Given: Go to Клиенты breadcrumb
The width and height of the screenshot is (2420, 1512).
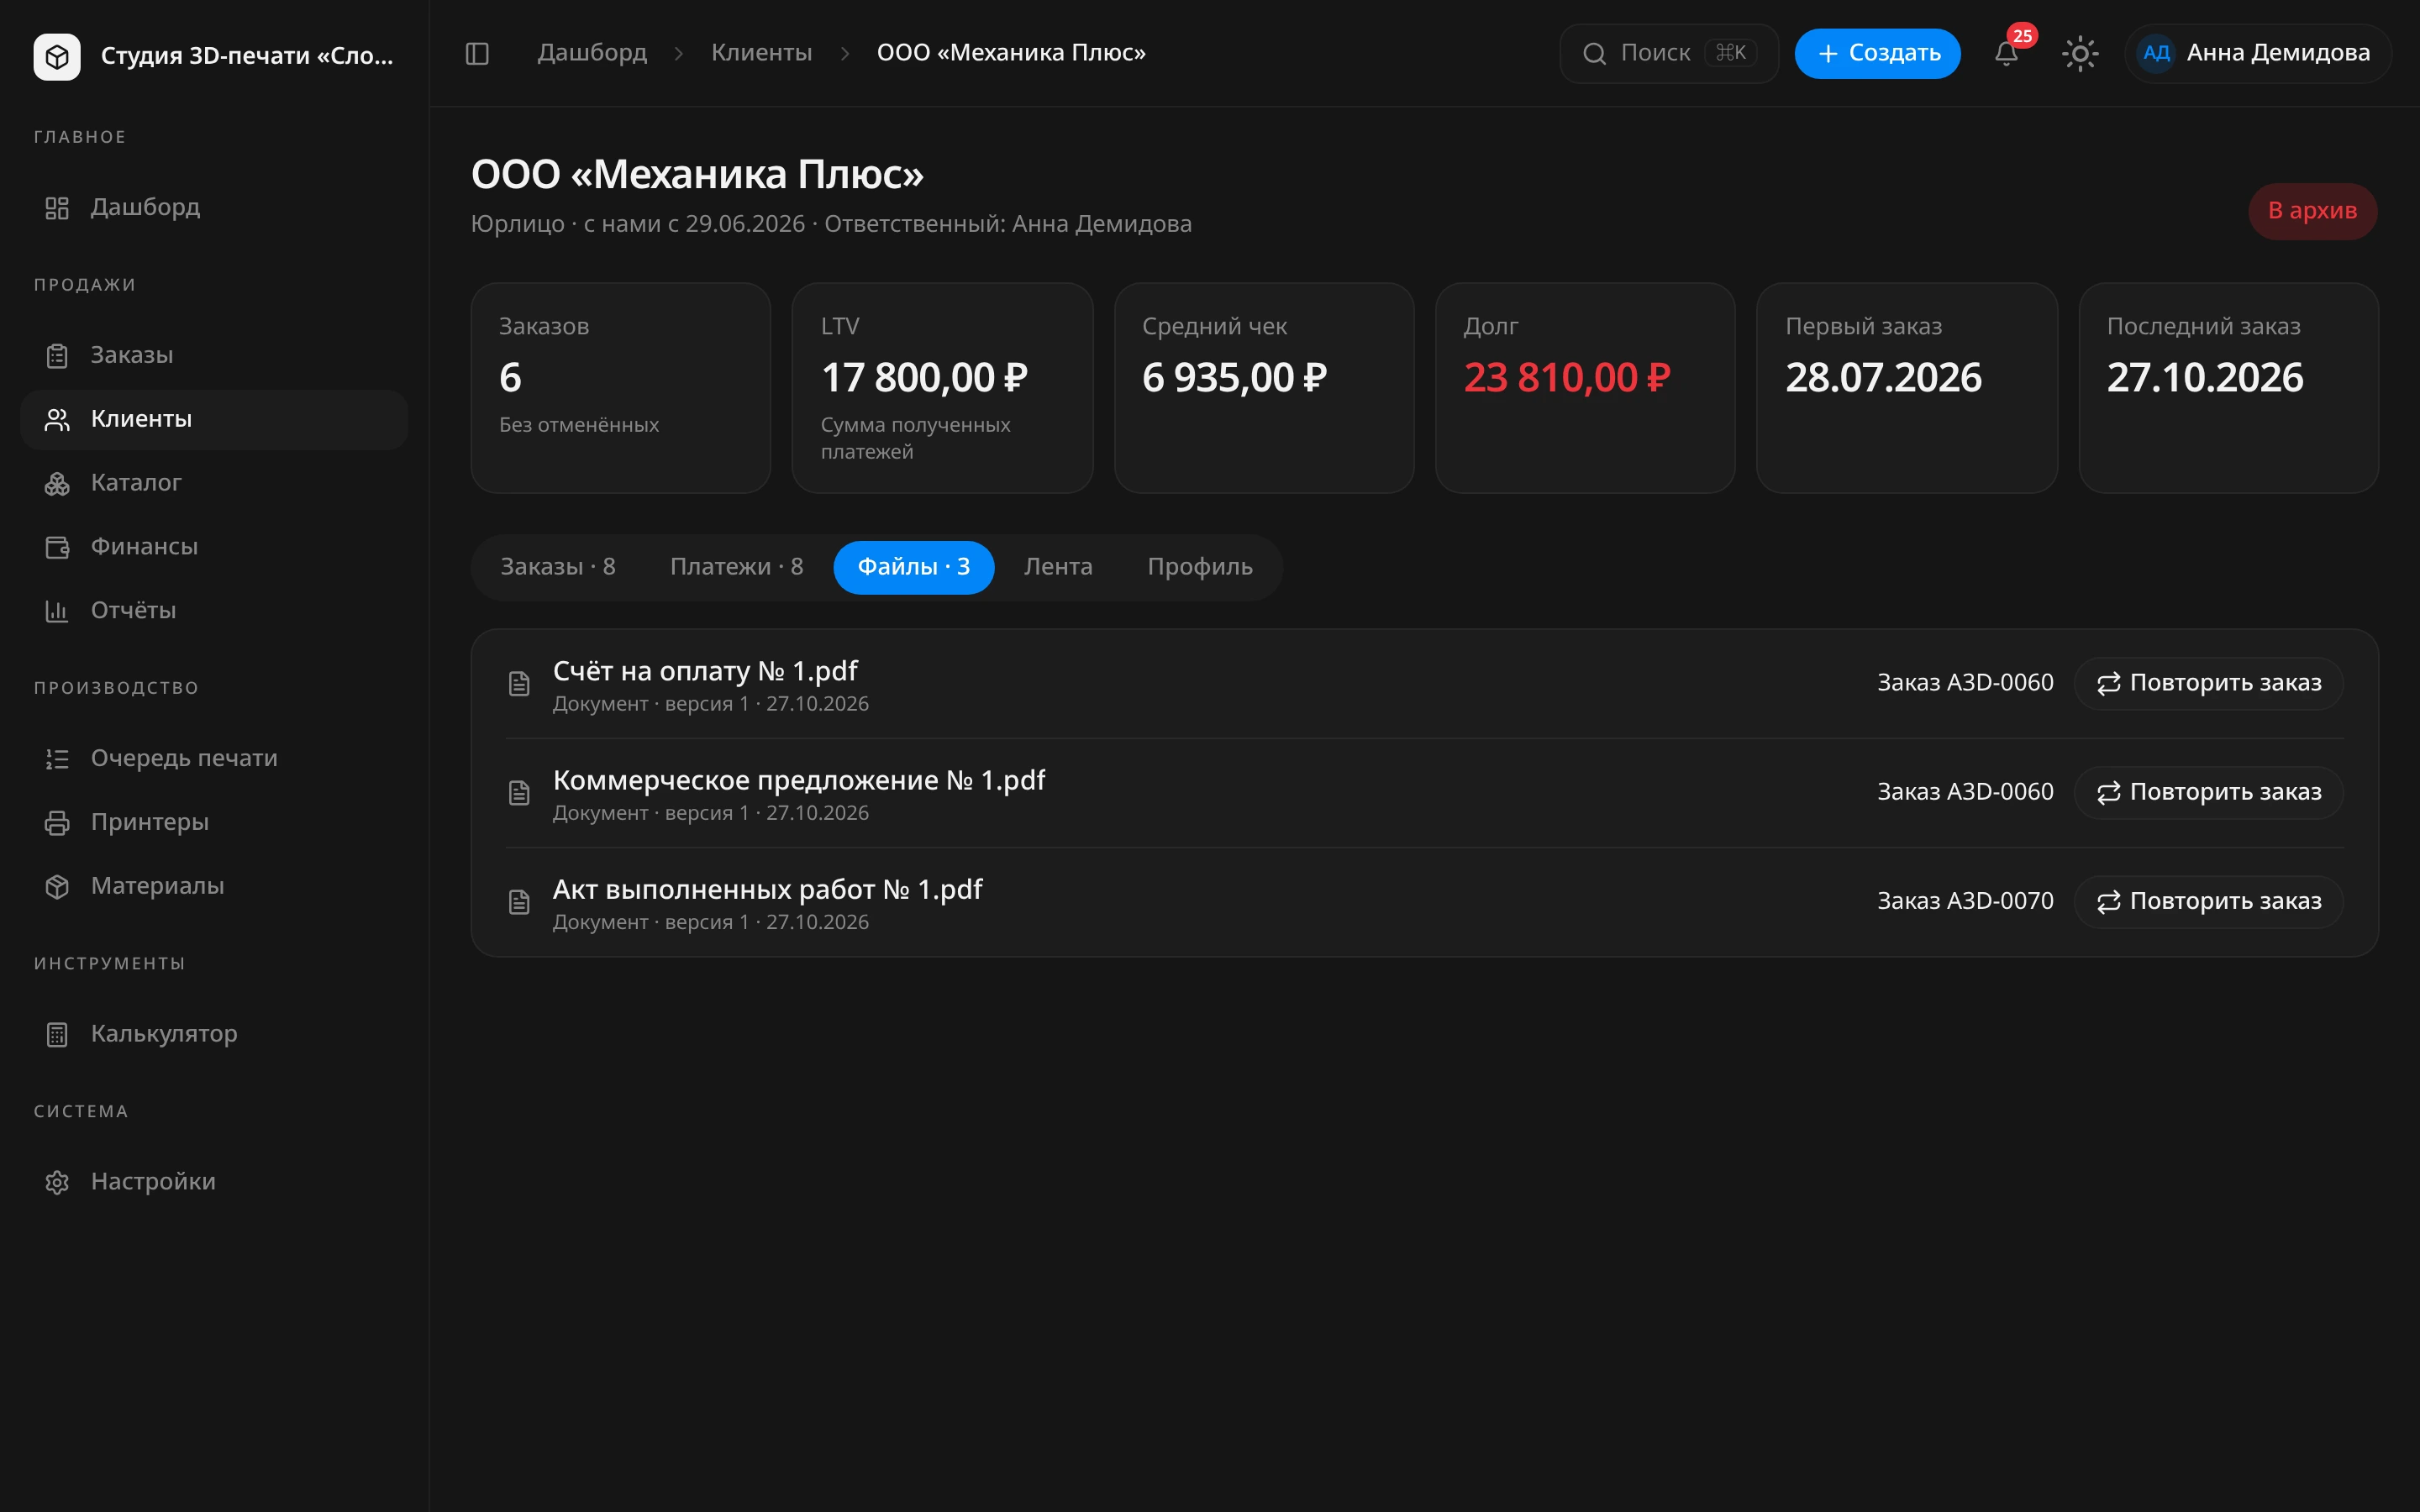Looking at the screenshot, I should click(761, 53).
